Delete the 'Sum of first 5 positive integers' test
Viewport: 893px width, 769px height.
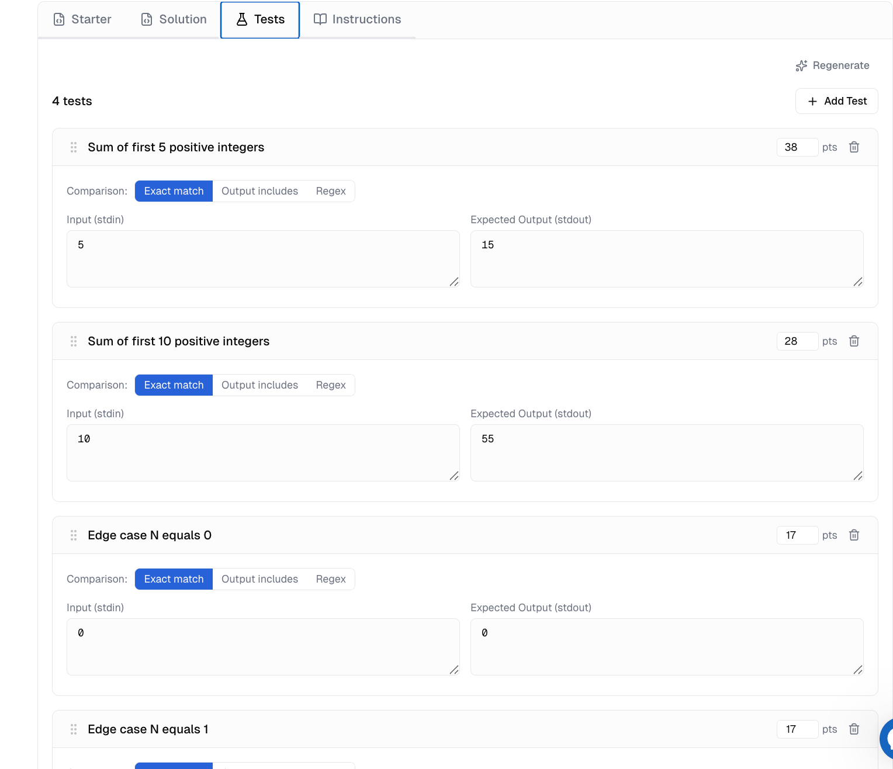pyautogui.click(x=854, y=147)
